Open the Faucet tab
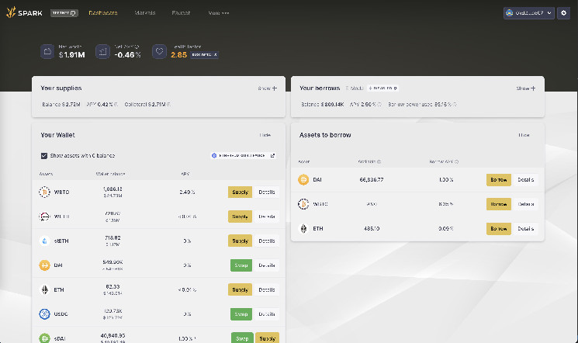 [181, 13]
